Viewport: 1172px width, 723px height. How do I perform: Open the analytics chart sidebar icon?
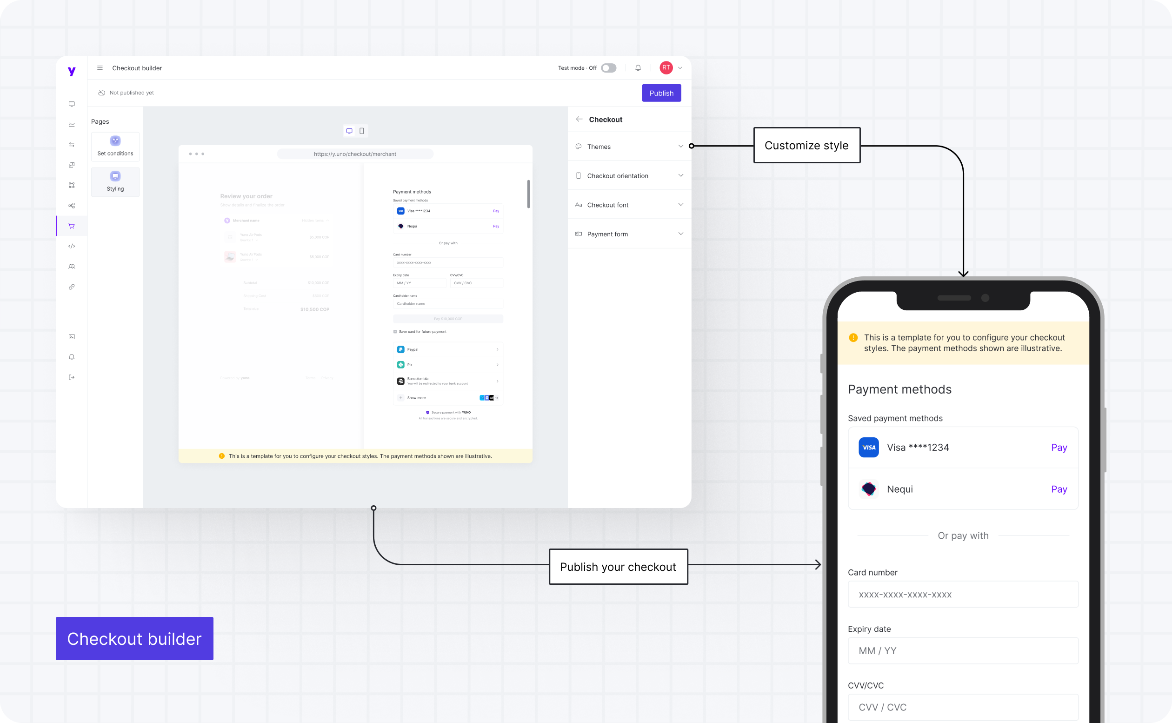point(72,124)
